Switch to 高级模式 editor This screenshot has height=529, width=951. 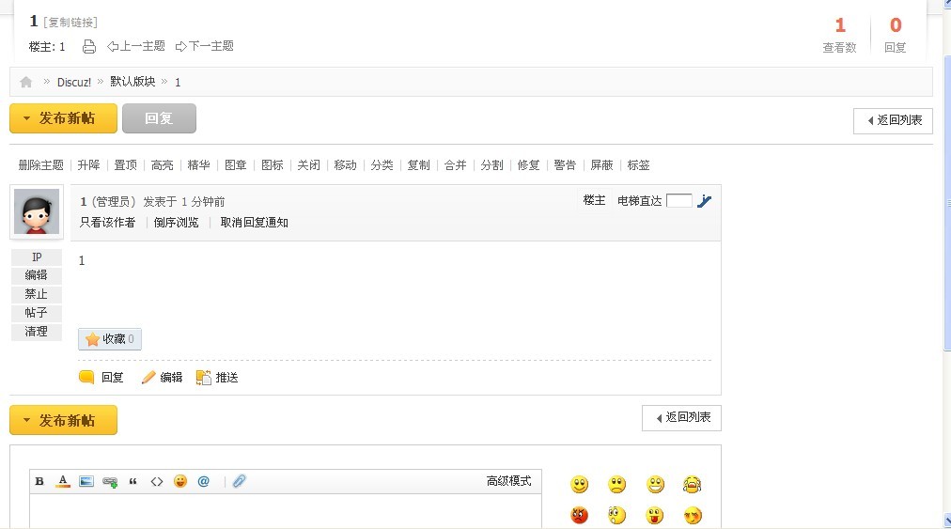[508, 481]
